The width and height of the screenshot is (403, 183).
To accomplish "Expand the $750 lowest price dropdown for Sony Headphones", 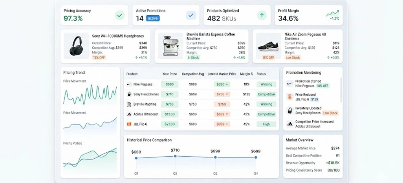I will tap(222, 94).
